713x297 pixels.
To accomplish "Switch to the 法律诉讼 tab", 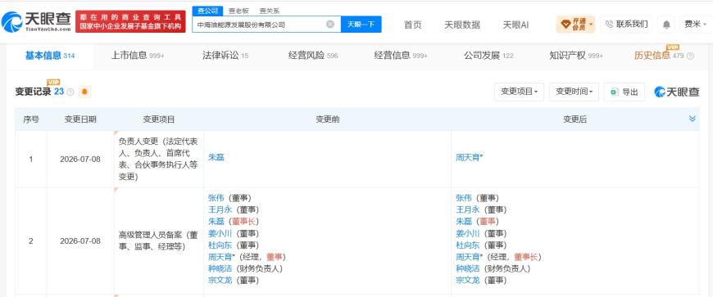I will (x=225, y=56).
